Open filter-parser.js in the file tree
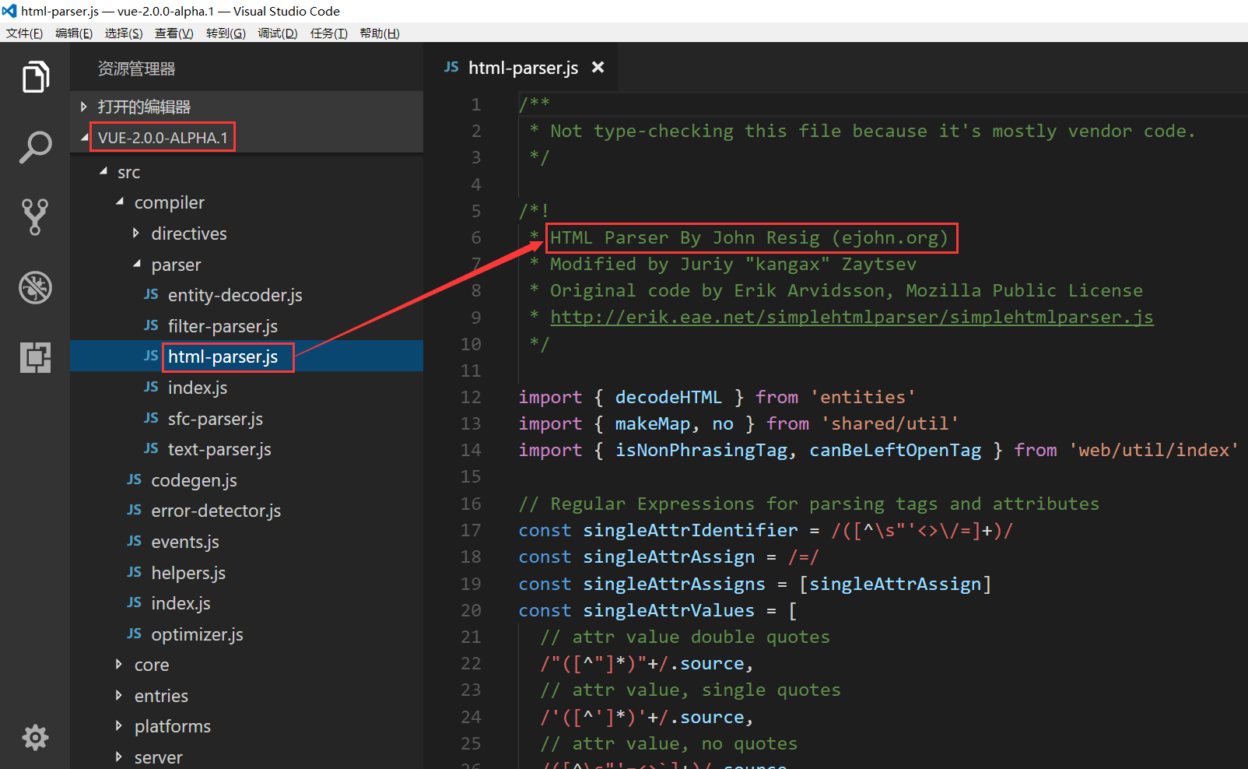The height and width of the screenshot is (769, 1248). tap(223, 326)
